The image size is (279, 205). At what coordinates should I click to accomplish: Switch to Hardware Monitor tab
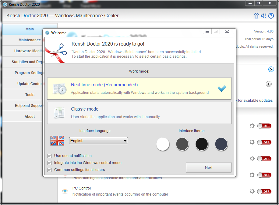(23, 51)
